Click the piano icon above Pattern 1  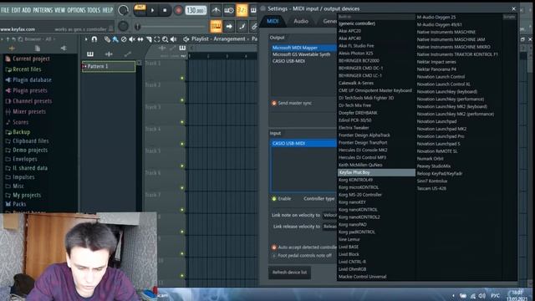pos(90,54)
